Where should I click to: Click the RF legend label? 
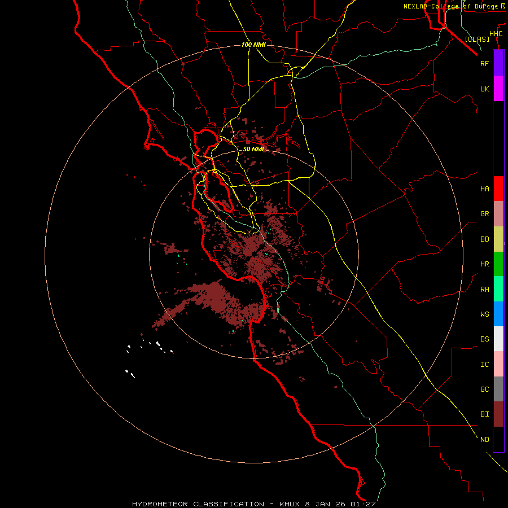coord(484,63)
